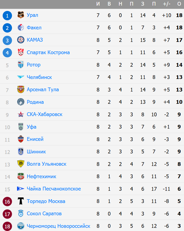Click the Челябинск club logo

[x=21, y=77]
